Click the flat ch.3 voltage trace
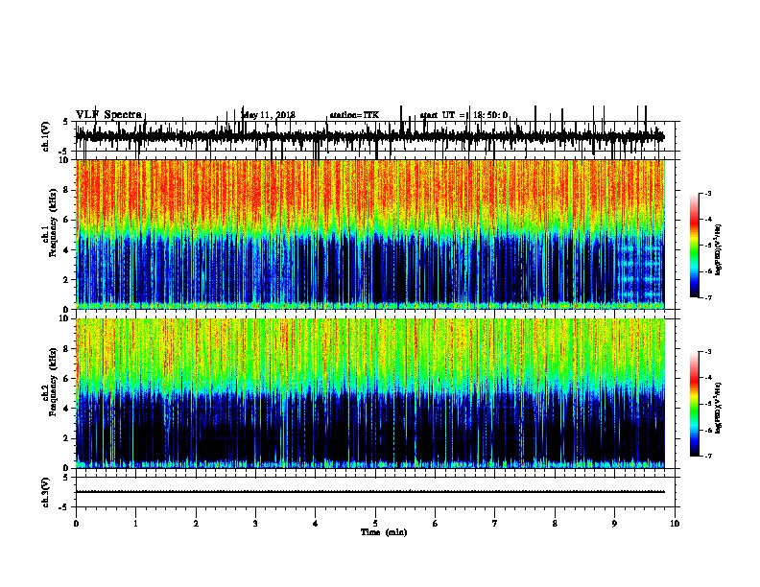The width and height of the screenshot is (760, 587). [x=370, y=492]
